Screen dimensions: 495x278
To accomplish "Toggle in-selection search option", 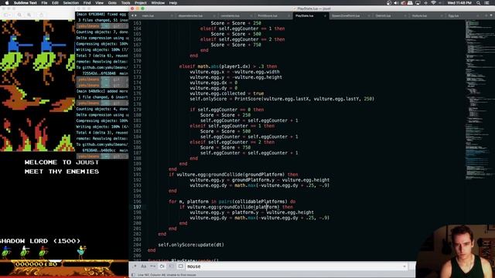I will [172, 266].
